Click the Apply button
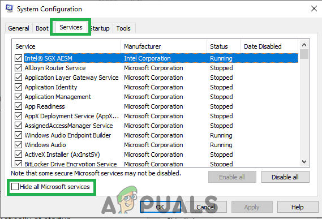Image resolution: width=322 pixels, height=219 pixels. click(x=252, y=207)
